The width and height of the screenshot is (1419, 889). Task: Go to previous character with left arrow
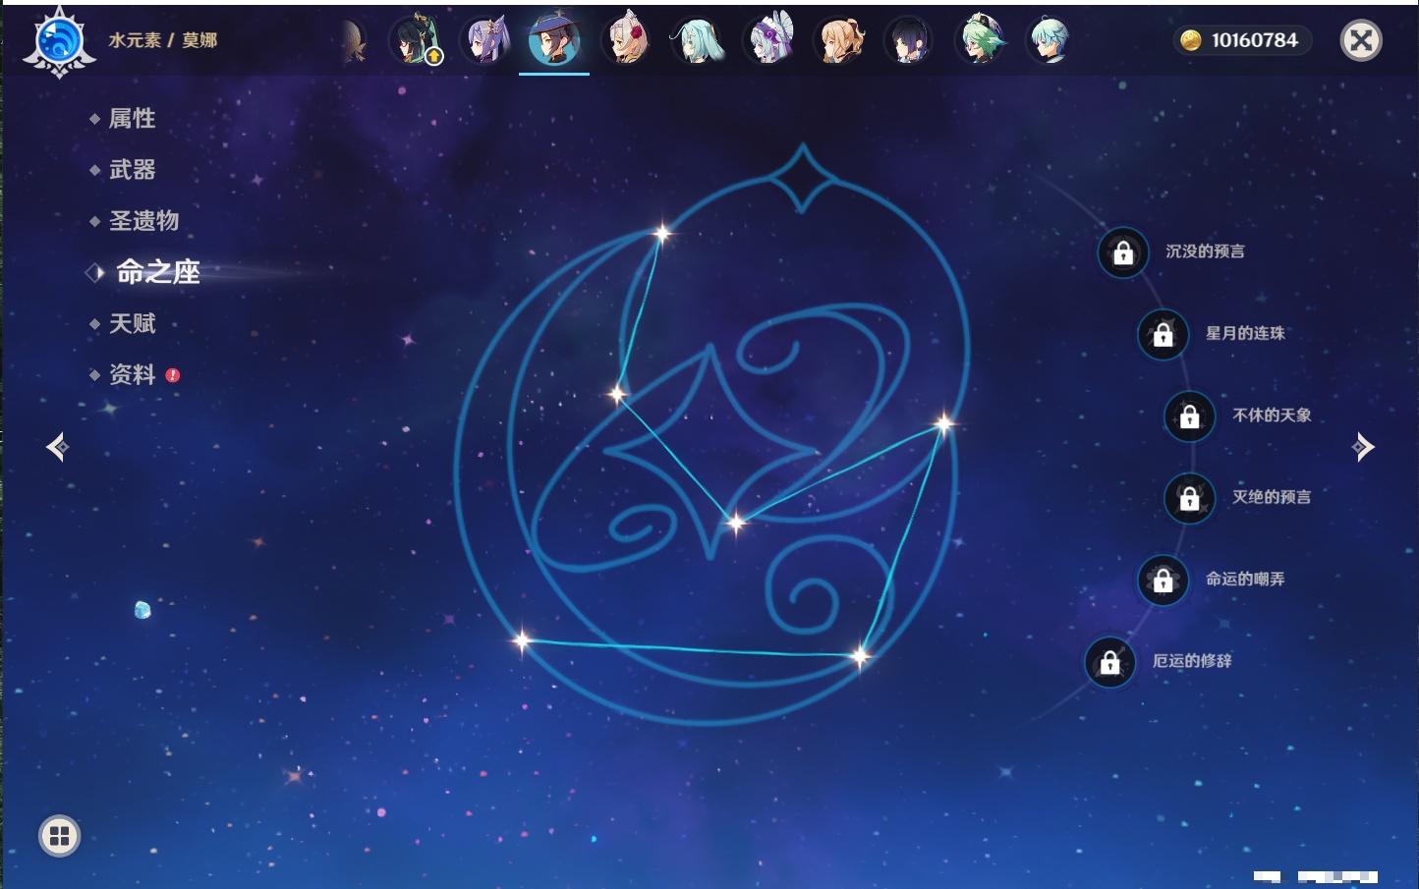(x=58, y=447)
